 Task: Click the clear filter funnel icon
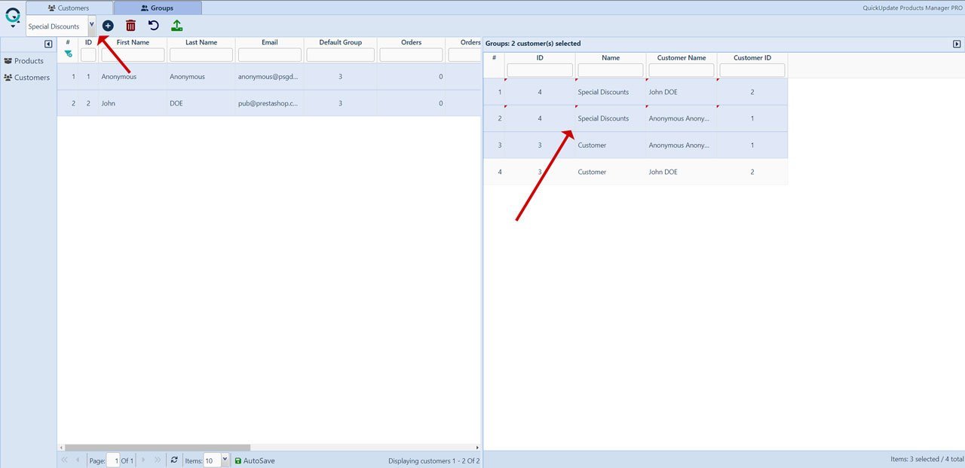(x=68, y=54)
